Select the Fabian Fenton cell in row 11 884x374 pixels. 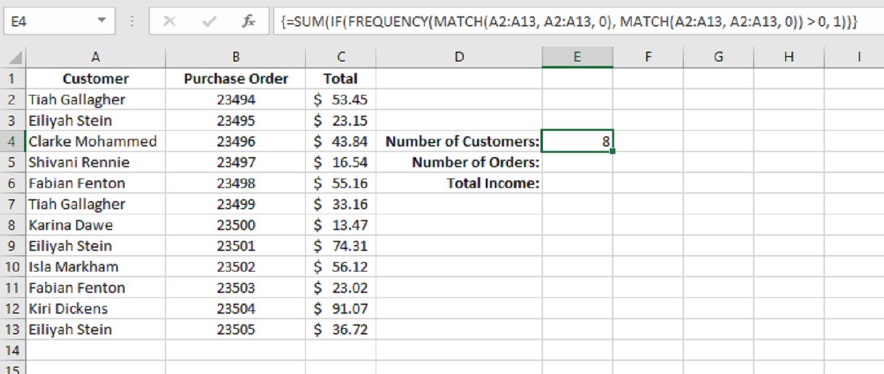96,288
